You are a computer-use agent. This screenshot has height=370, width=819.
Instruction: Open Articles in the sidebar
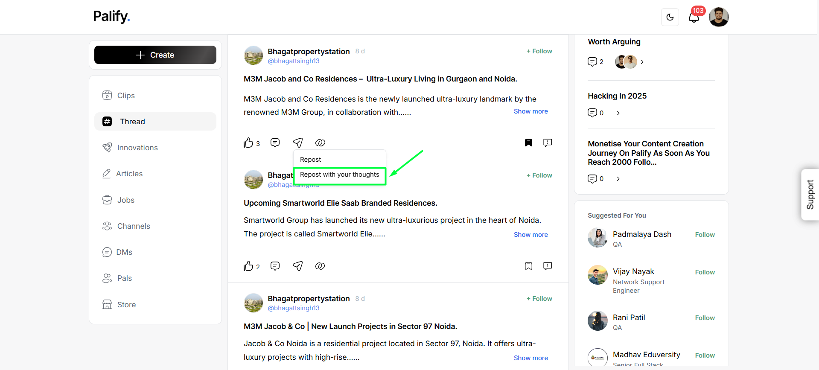(x=155, y=174)
